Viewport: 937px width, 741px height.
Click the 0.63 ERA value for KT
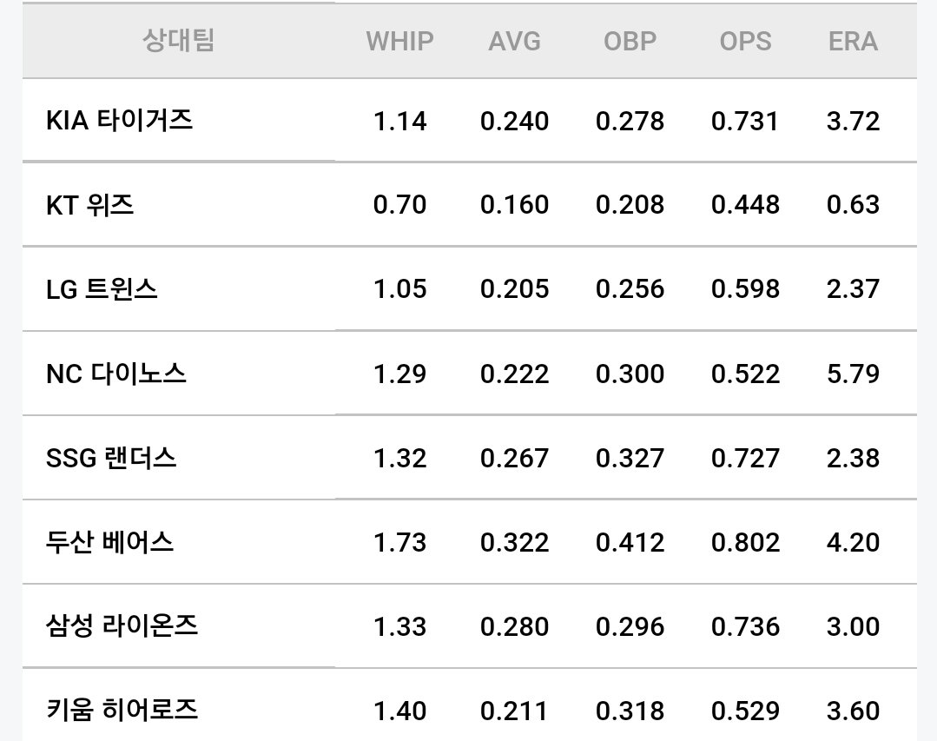click(853, 205)
